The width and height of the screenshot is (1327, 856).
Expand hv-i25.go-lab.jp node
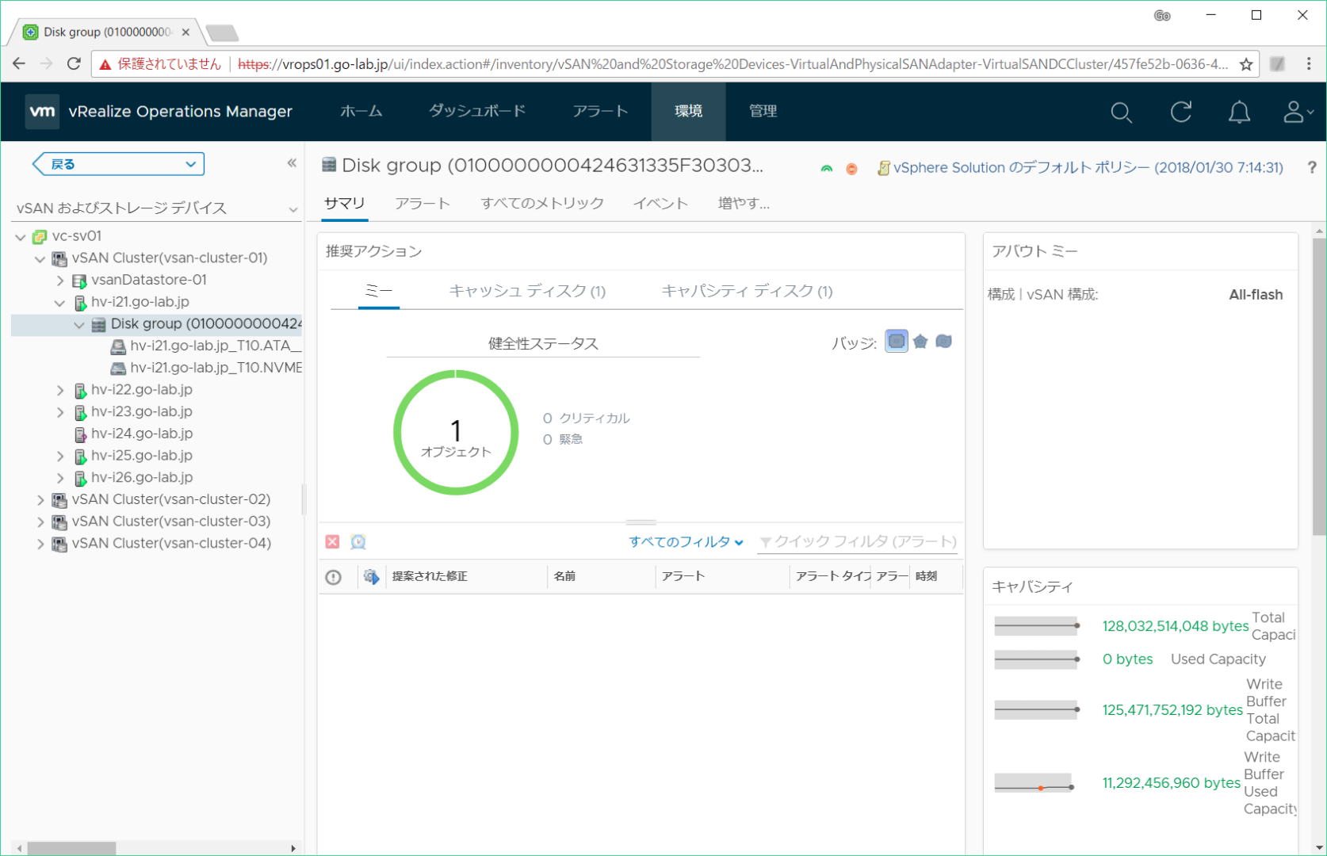coord(60,456)
